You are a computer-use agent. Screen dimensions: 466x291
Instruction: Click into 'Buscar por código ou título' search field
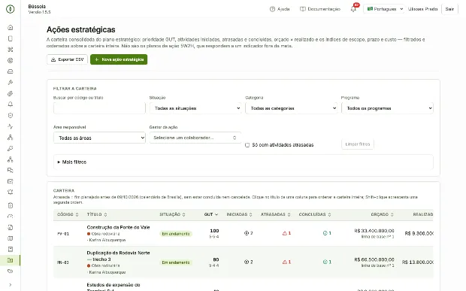[99, 108]
